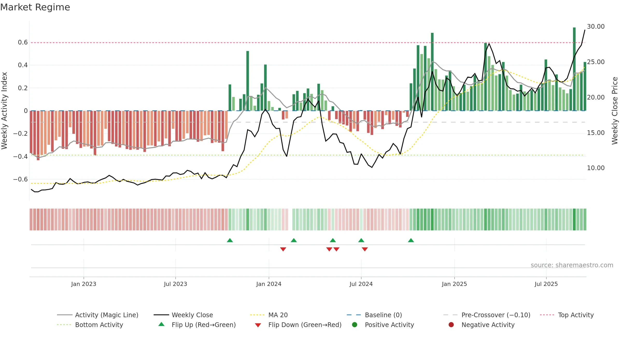Toggle Pre-Crossover (−0.10) legend entry
The image size is (622, 349).
487,315
